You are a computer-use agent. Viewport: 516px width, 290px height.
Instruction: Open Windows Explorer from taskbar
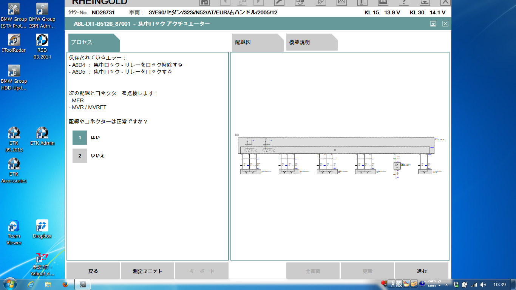coord(48,284)
